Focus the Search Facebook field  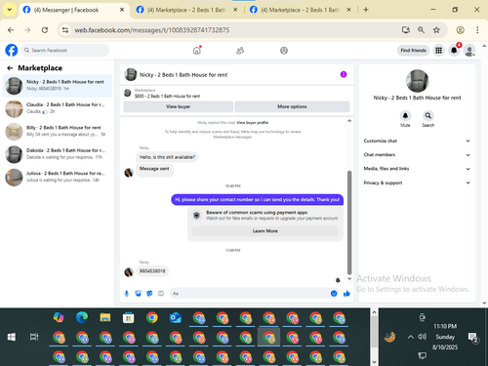coord(65,51)
